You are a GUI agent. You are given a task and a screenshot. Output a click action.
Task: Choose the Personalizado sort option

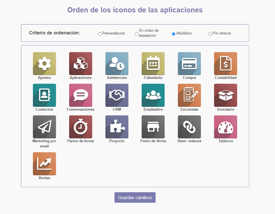[100, 34]
